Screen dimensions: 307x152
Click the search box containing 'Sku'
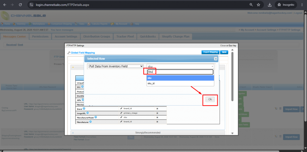[180, 72]
